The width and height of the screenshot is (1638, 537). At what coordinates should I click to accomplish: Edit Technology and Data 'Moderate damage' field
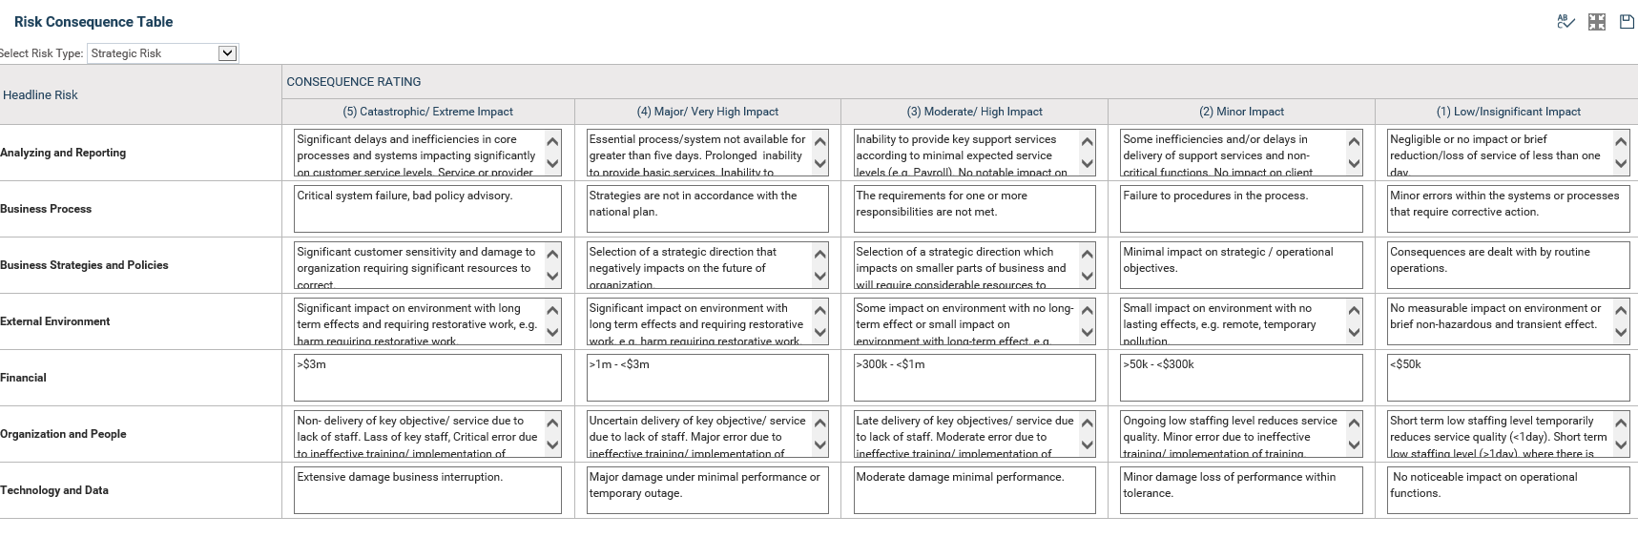(973, 490)
